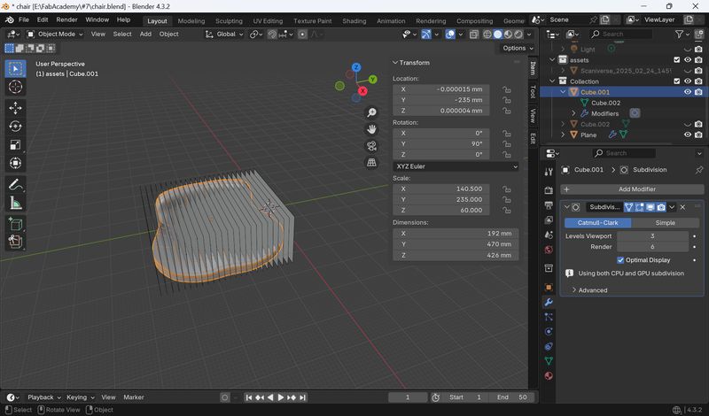The image size is (709, 416).
Task: Open the Playback dropdown in timeline
Action: point(43,397)
